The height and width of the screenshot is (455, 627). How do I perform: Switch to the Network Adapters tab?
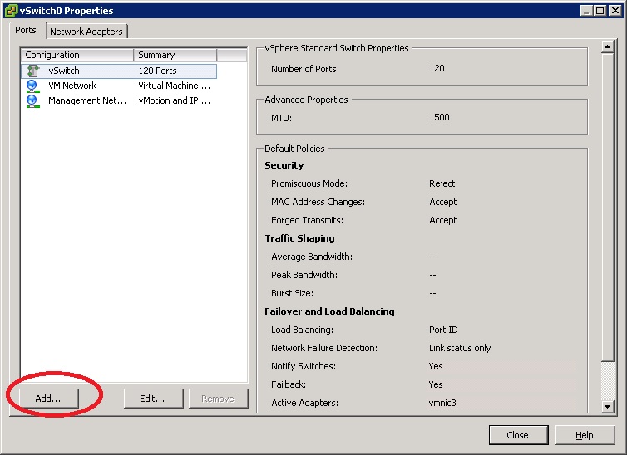coord(86,32)
